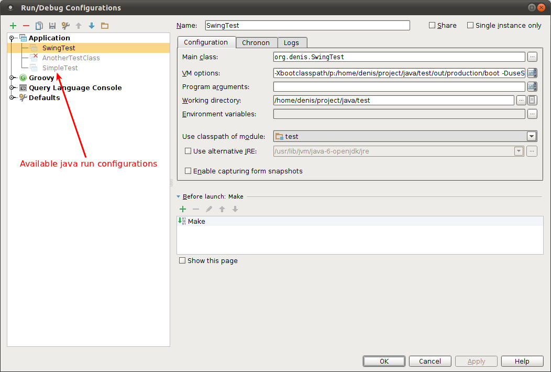Screen dimensions: 551x372
Task: Open the VM options expanded editor
Action: tap(532, 73)
